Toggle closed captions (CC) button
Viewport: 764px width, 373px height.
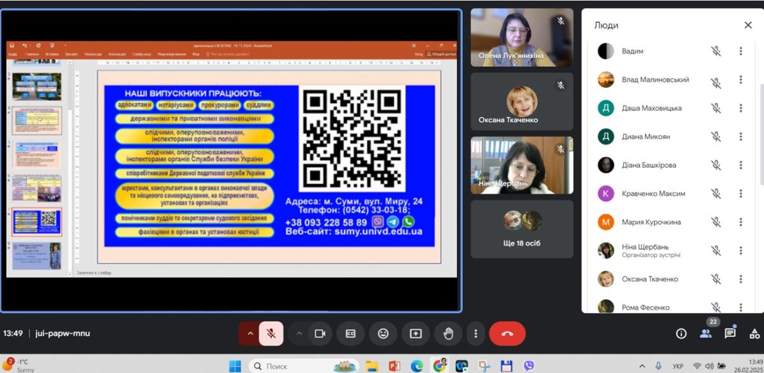click(x=350, y=334)
